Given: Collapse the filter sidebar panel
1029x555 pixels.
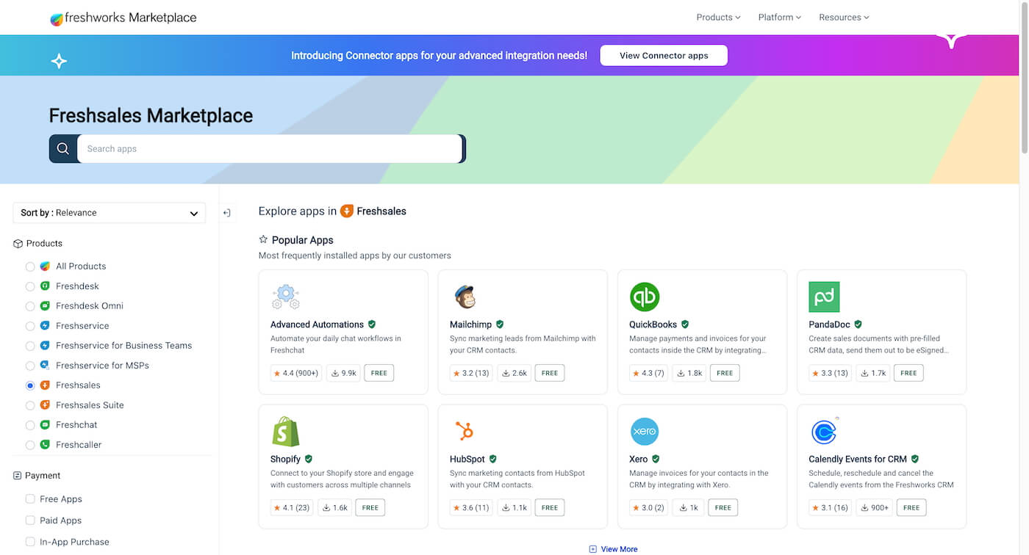Looking at the screenshot, I should (x=227, y=213).
